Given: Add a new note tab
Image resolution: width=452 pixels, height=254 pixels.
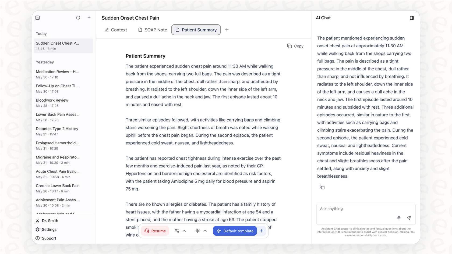Looking at the screenshot, I should [227, 30].
